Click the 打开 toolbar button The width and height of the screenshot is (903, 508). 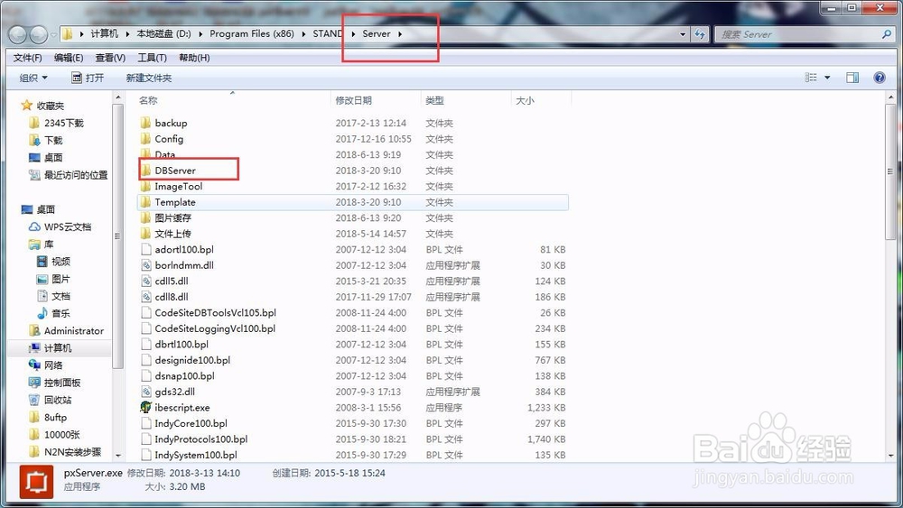click(x=88, y=78)
